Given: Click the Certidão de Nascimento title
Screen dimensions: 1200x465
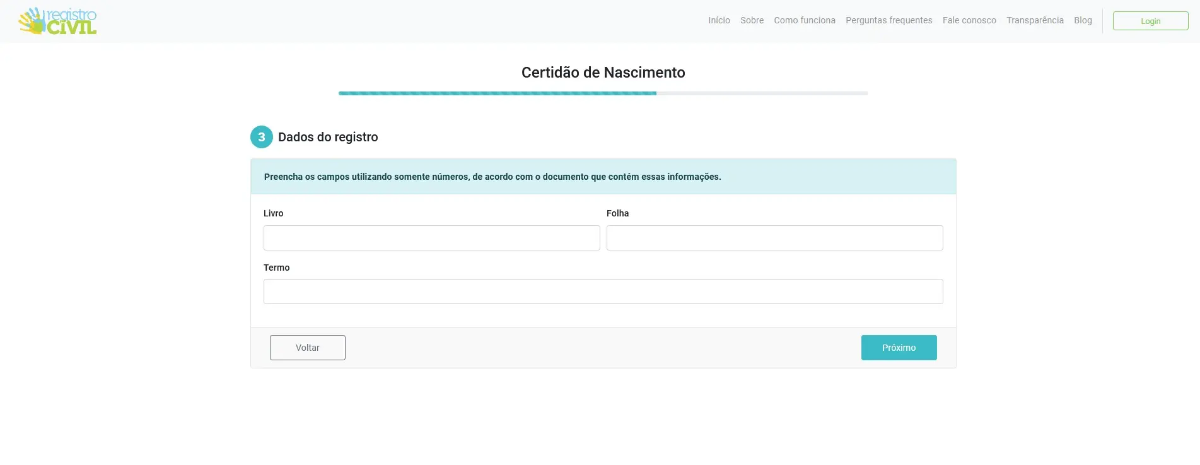Looking at the screenshot, I should pos(603,73).
